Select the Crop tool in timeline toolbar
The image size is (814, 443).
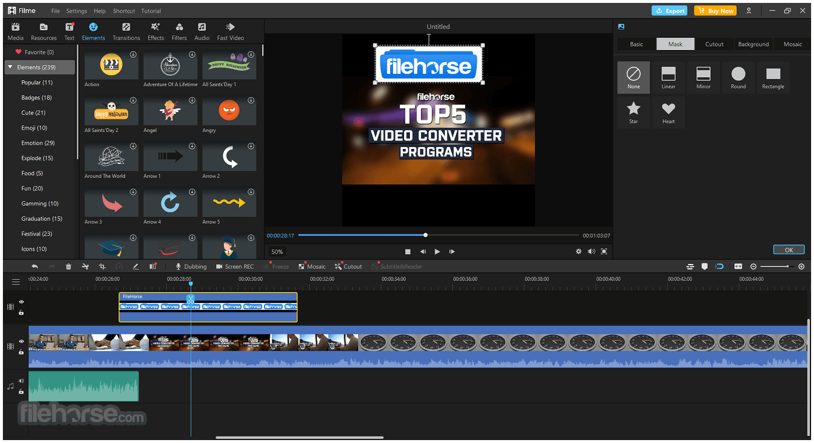(102, 266)
